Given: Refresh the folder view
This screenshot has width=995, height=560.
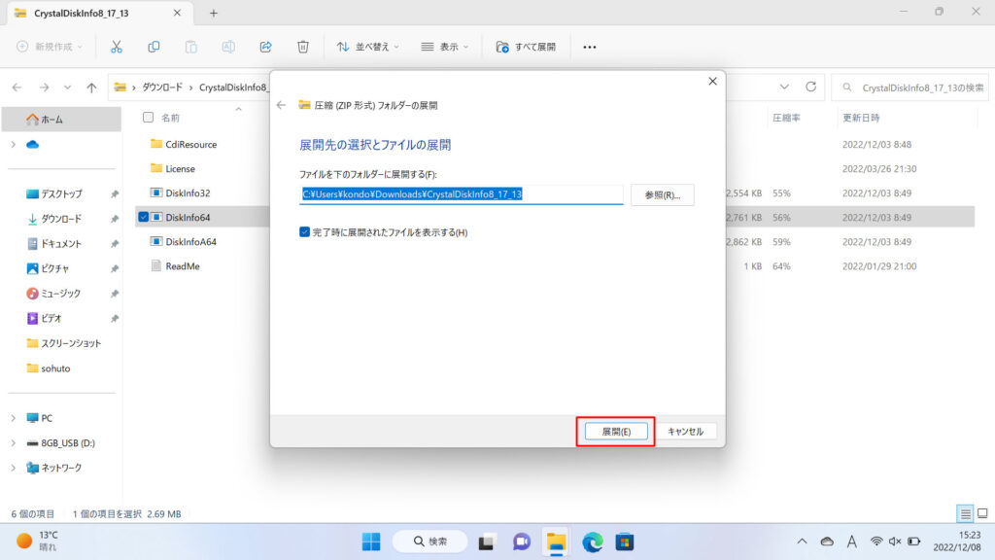Looking at the screenshot, I should tap(811, 87).
